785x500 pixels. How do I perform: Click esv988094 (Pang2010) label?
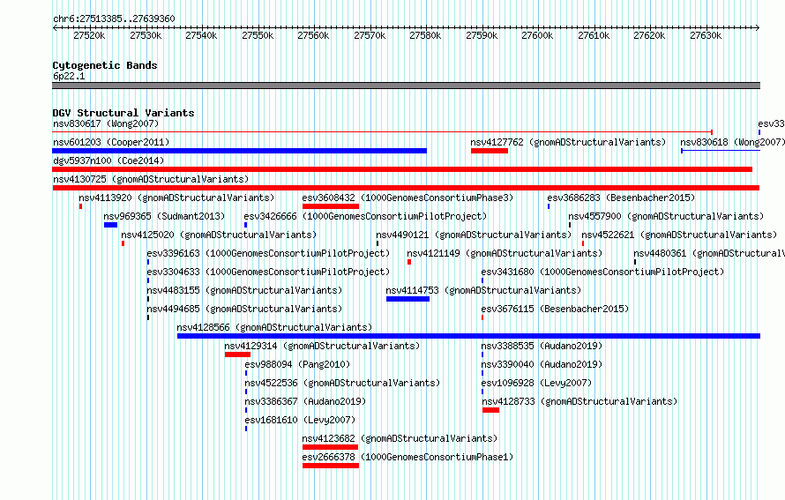coord(297,364)
